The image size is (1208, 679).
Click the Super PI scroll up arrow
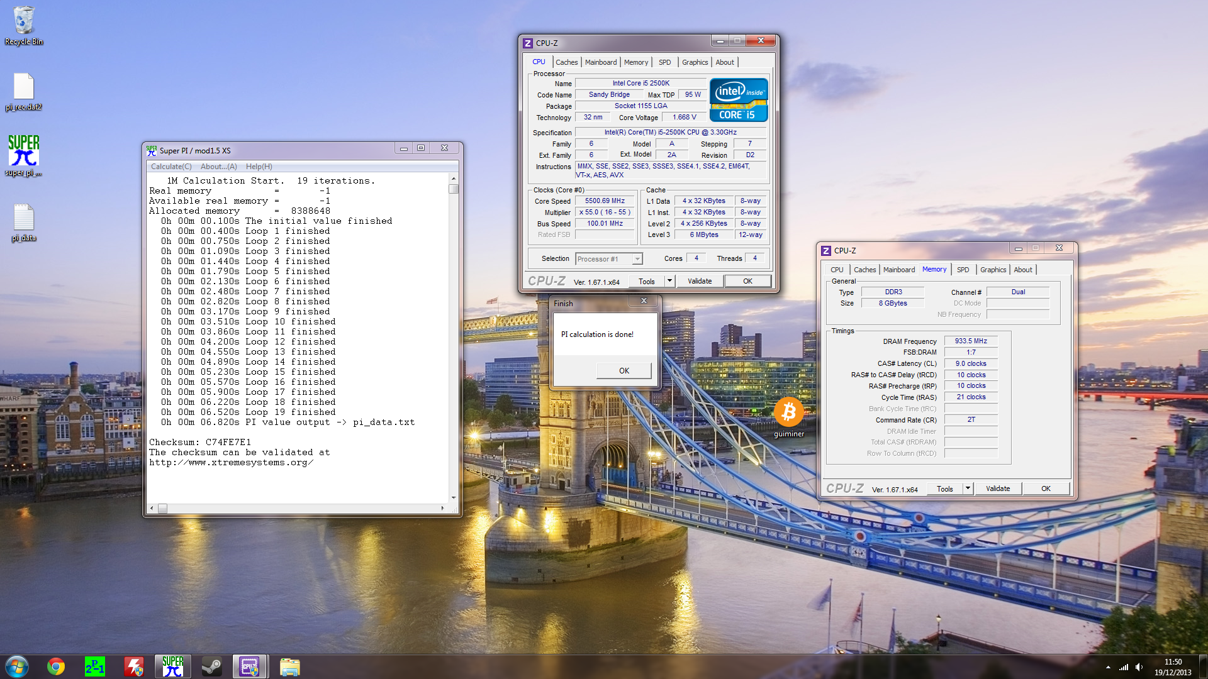(x=454, y=178)
